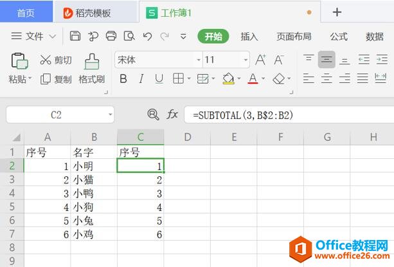394x267 pixels.
Task: Select column C header
Action: (x=141, y=137)
